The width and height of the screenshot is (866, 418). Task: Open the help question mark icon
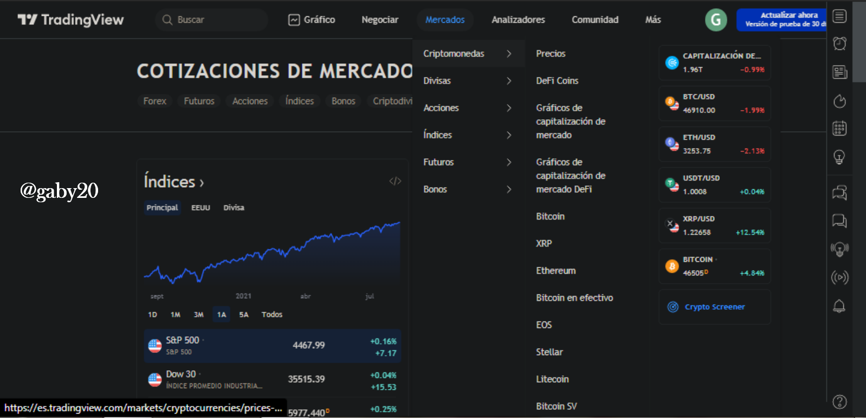(x=839, y=402)
